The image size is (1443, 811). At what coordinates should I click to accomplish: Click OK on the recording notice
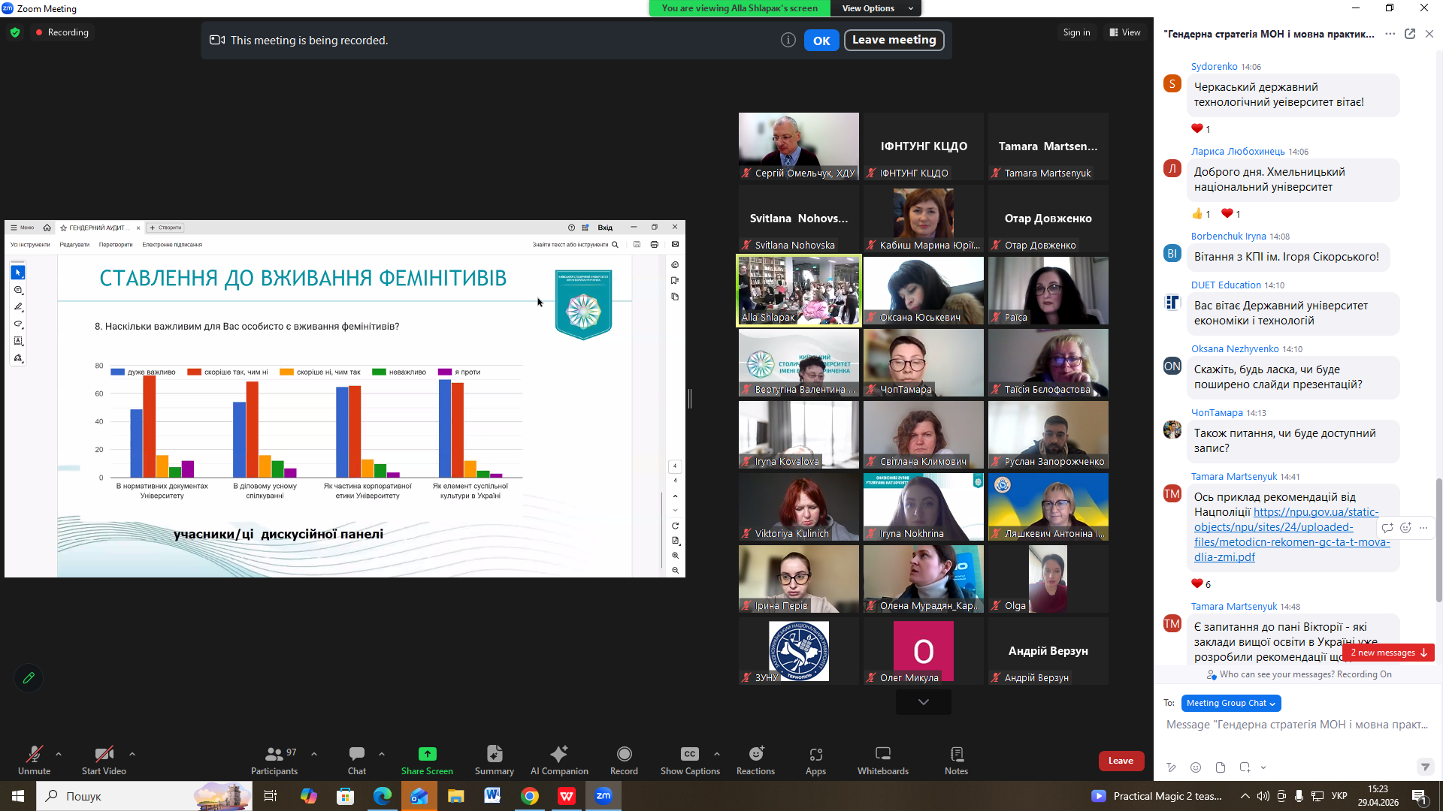[x=821, y=41]
